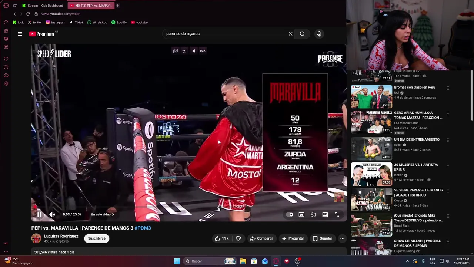Open options for 'UN DIA DE ENTRENAMIENTO'
The width and height of the screenshot is (474, 267).
448,140
